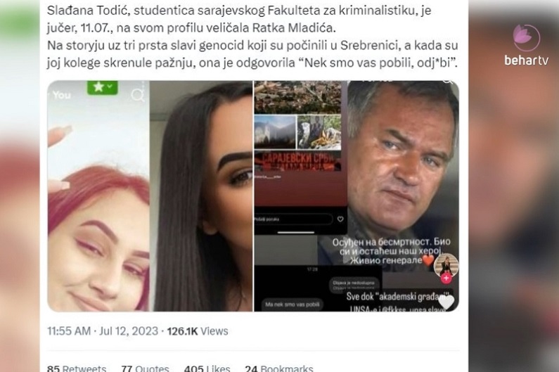
Task: Tap the search magnifier in the first story image
Action: (x=138, y=95)
